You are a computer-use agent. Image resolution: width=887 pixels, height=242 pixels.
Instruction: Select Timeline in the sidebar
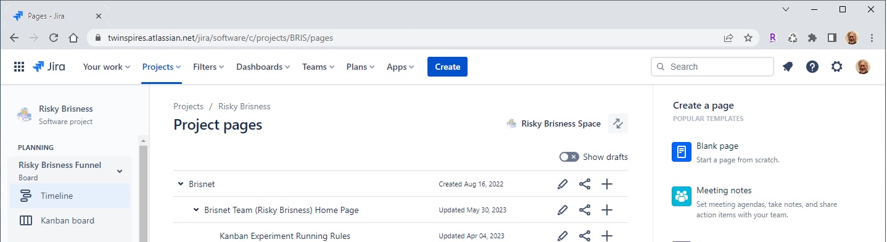pos(69,196)
